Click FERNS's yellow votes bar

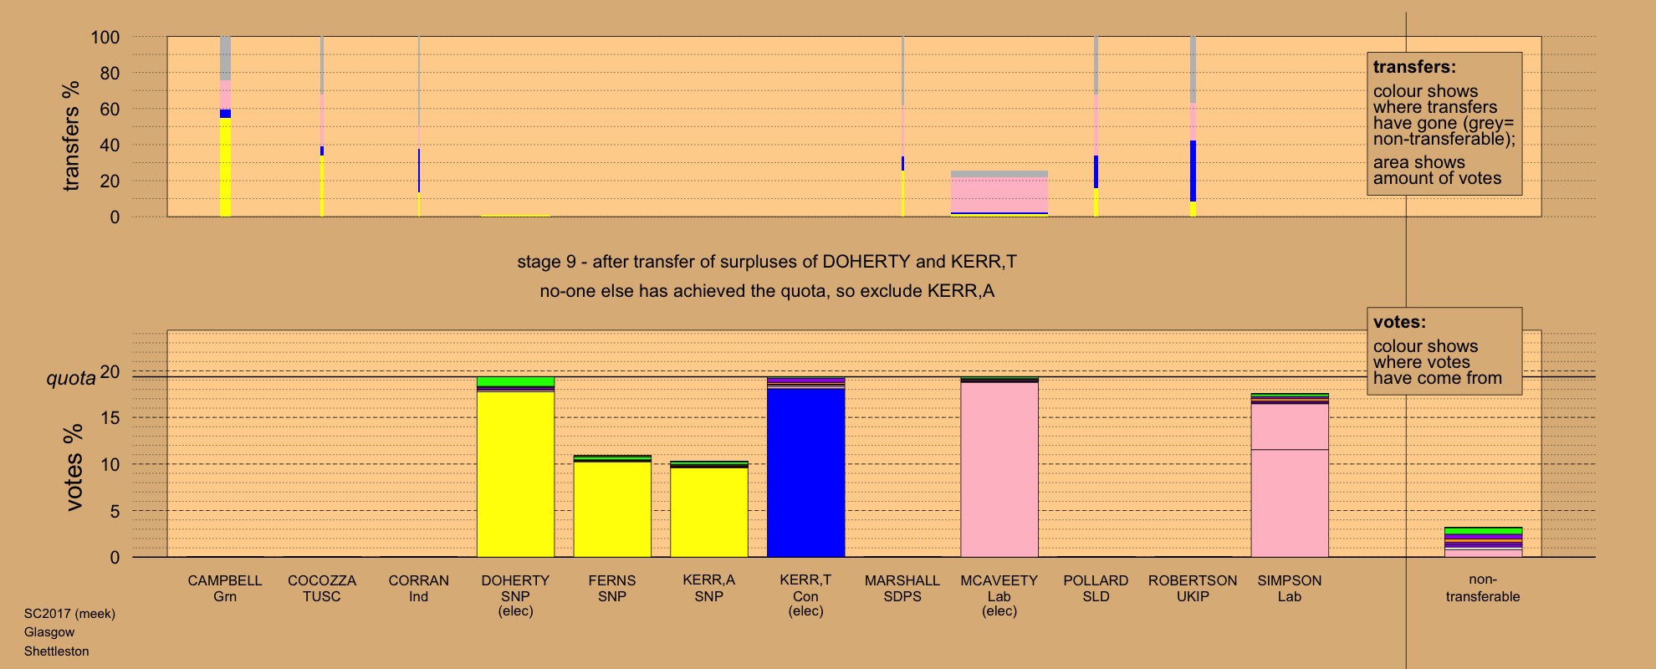[x=611, y=508]
